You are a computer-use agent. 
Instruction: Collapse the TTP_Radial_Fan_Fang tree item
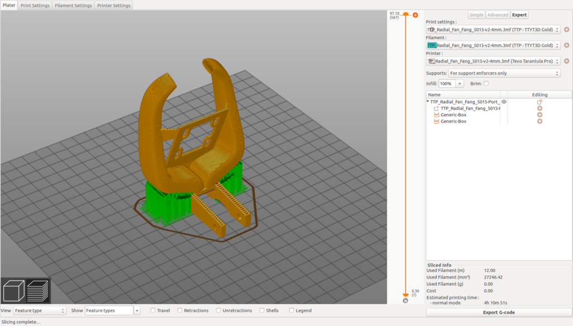428,102
